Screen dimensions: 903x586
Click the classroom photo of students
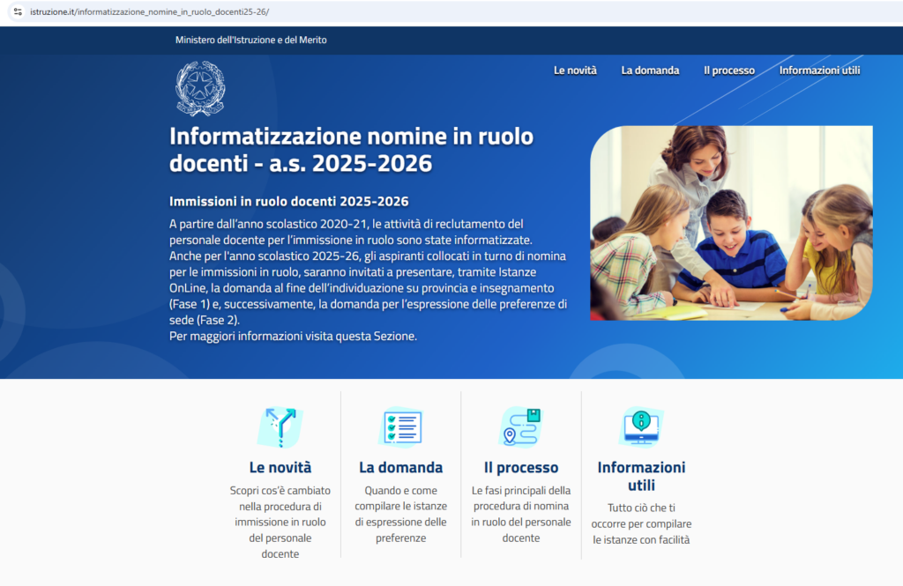click(x=731, y=223)
